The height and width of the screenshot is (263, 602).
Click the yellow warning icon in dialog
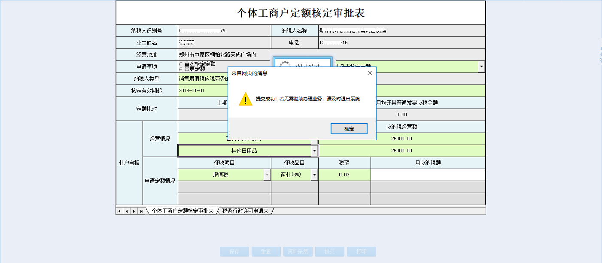pos(246,99)
